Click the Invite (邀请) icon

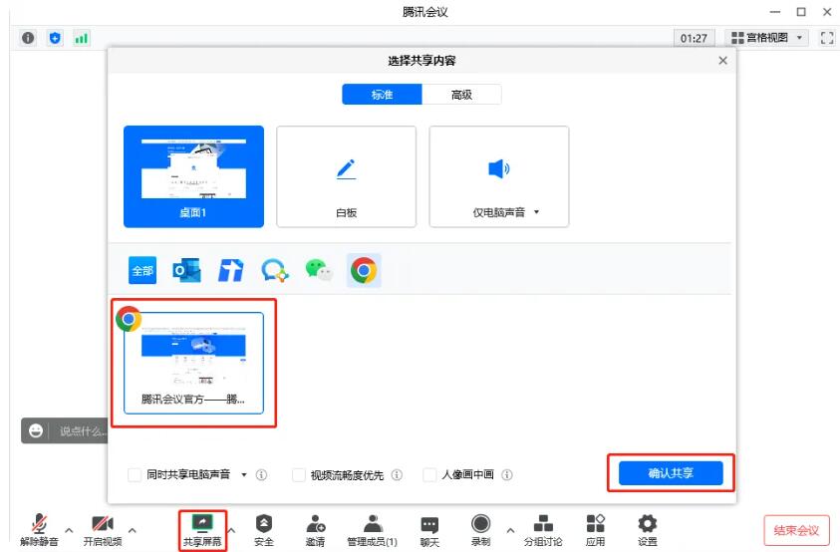click(x=315, y=524)
